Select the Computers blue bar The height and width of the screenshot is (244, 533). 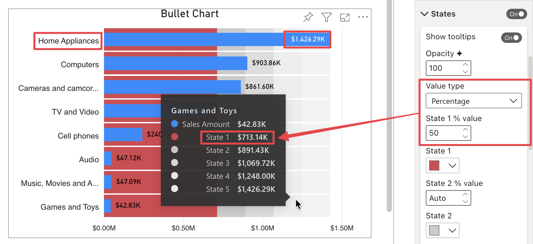[175, 63]
